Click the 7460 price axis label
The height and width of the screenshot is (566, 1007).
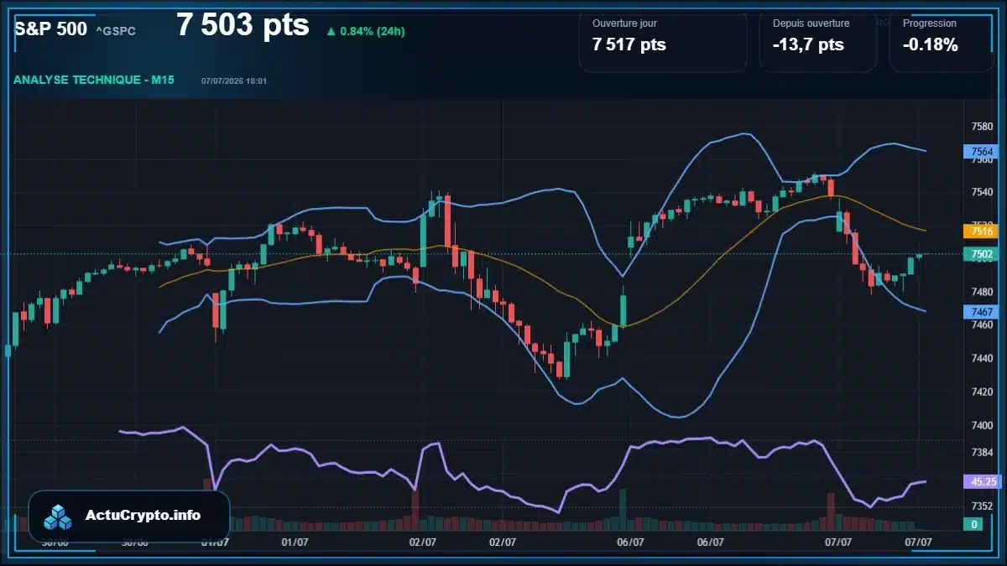coord(982,325)
